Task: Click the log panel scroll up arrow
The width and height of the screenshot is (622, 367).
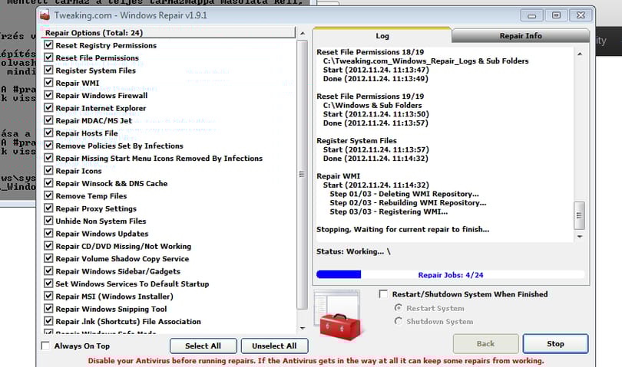Action: coord(580,54)
